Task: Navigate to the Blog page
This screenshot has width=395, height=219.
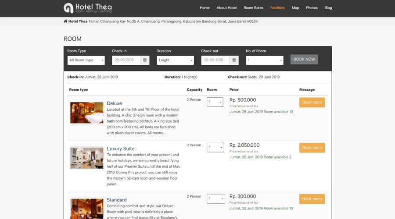Action: [x=328, y=8]
